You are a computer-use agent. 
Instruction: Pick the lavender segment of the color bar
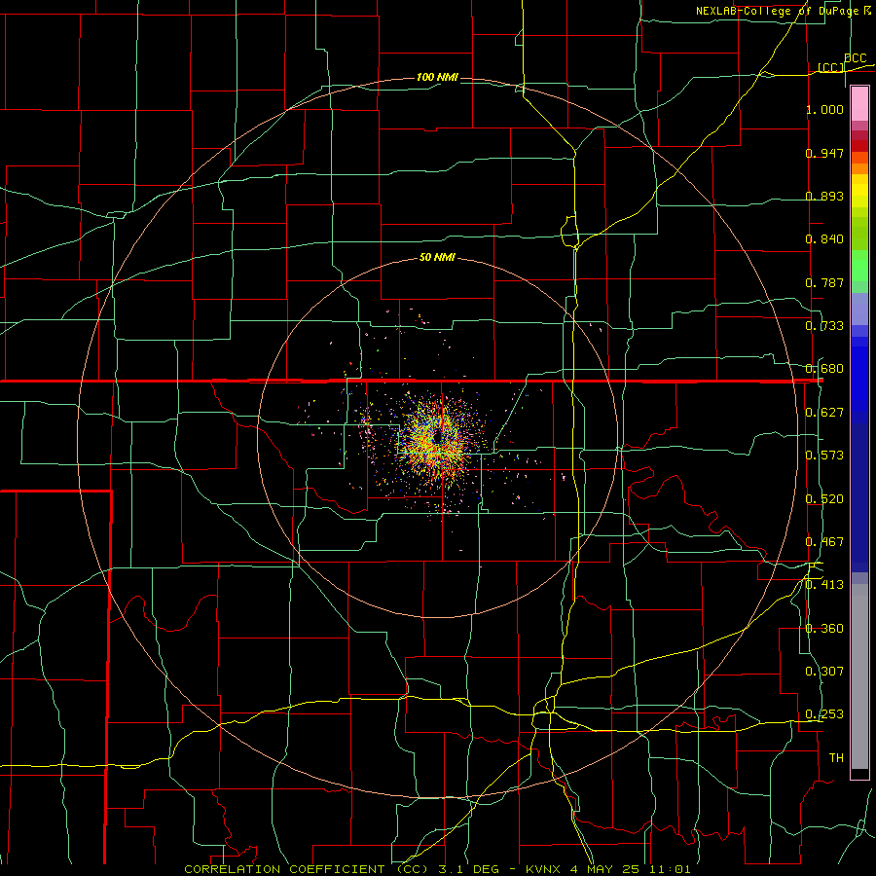859,309
